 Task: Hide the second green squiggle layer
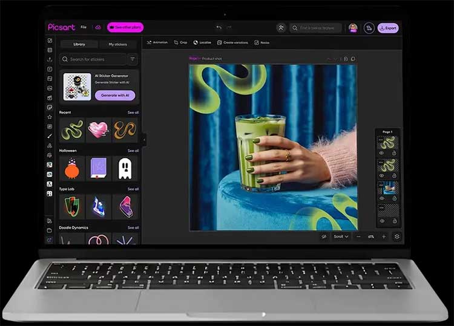tap(381, 175)
